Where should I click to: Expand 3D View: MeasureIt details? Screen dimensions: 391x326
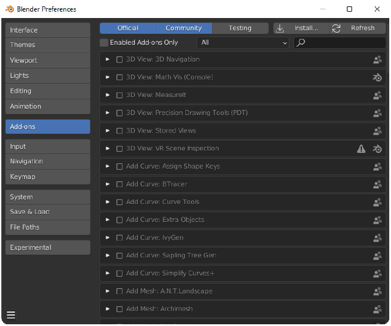(x=107, y=95)
